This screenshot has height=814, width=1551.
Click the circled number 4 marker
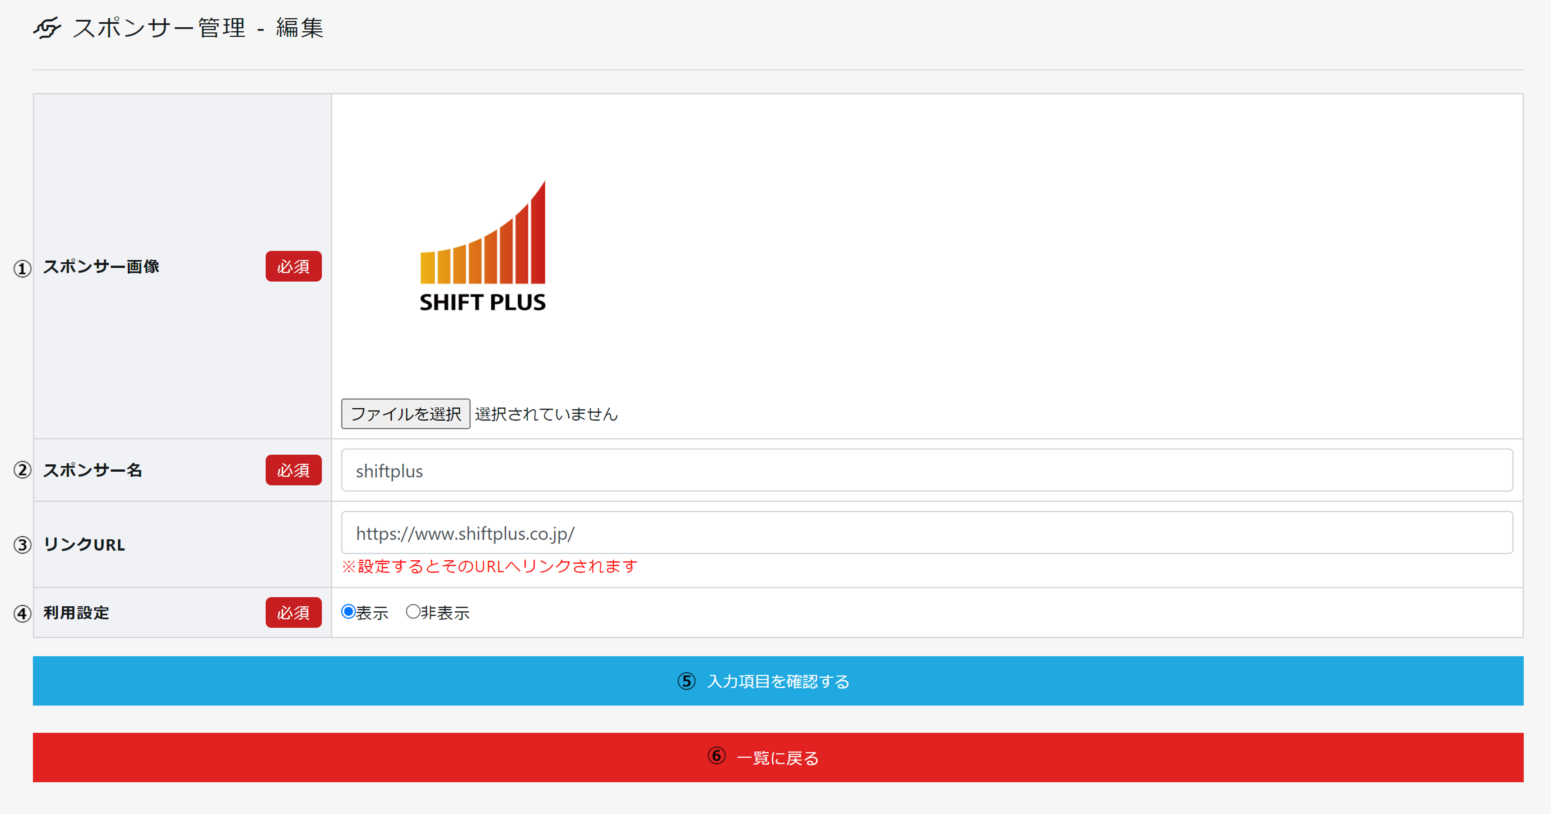click(22, 614)
